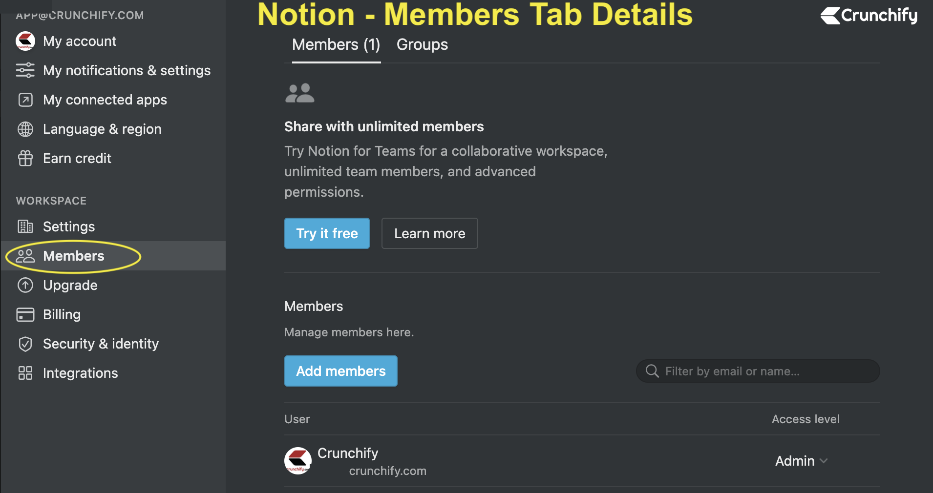The width and height of the screenshot is (933, 493).
Task: Click the Security & identity shield icon
Action: pyautogui.click(x=25, y=344)
